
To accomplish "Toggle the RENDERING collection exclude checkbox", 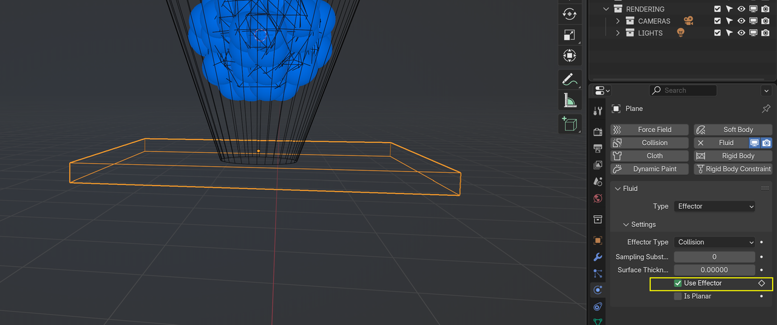I will [718, 9].
